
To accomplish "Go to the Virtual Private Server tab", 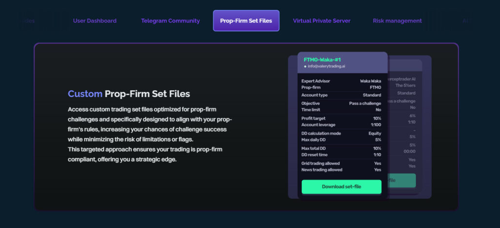I will [321, 21].
